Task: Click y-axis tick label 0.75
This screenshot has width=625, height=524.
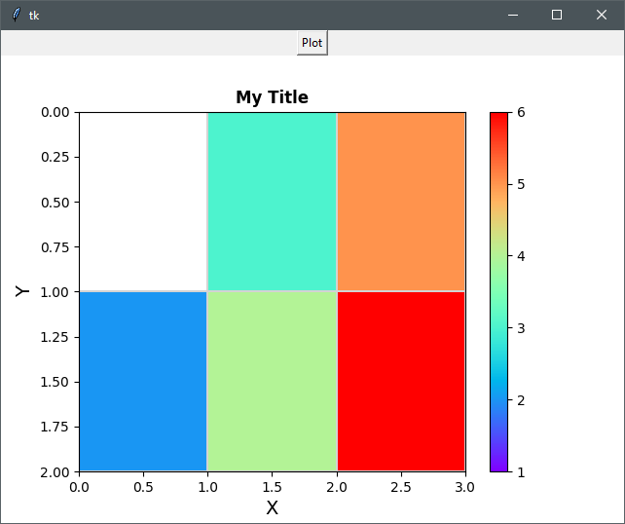Action: pyautogui.click(x=55, y=247)
